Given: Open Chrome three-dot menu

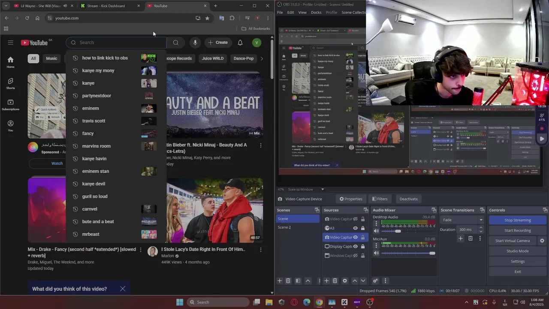Looking at the screenshot, I should click(268, 18).
